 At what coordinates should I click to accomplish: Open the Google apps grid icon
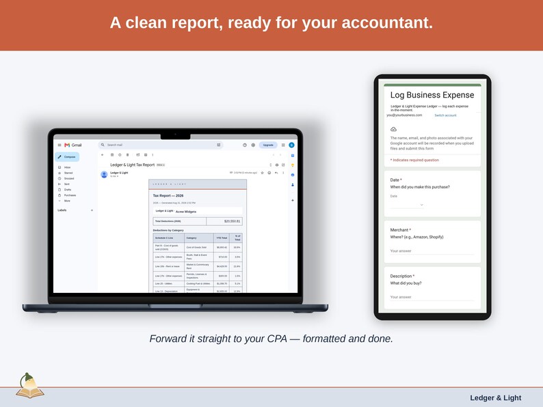(x=283, y=145)
